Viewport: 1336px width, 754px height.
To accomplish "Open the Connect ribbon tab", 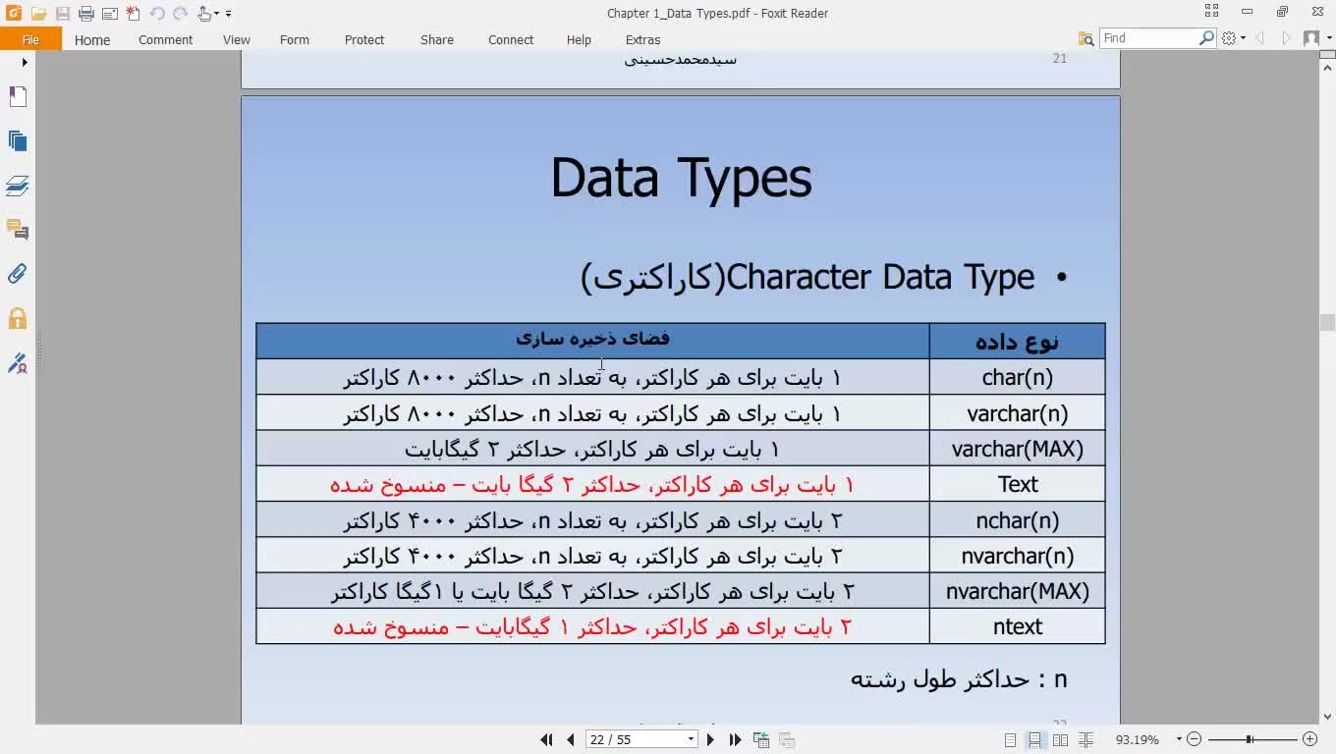I will (x=511, y=40).
